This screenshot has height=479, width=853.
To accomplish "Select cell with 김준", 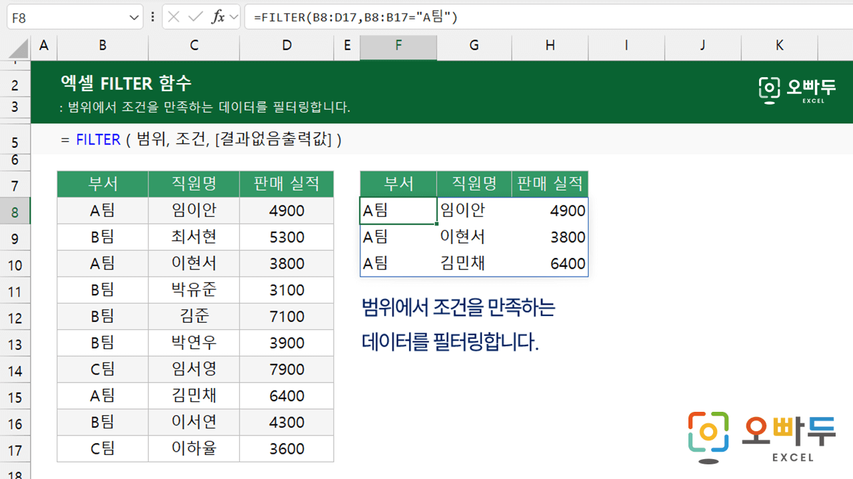I will tap(194, 317).
